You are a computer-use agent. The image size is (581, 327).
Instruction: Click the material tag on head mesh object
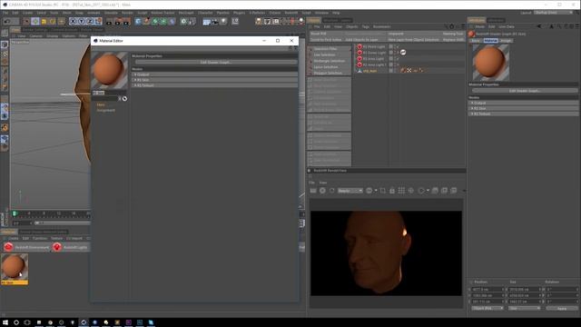[x=403, y=71]
